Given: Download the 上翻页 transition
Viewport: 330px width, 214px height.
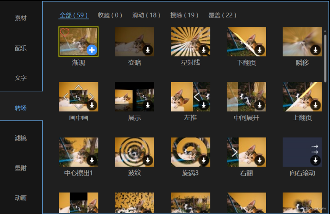Looking at the screenshot, I should point(316,105).
